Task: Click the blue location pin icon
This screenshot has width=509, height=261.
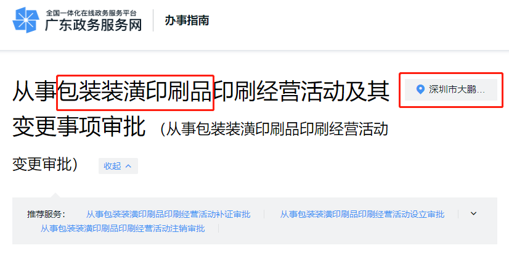Action: pos(420,89)
